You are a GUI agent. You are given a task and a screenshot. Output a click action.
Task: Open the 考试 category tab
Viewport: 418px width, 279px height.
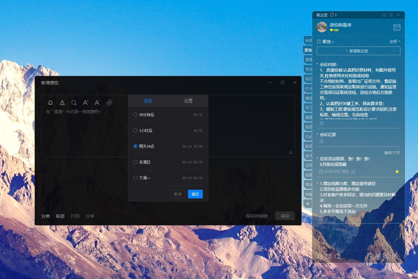[308, 69]
